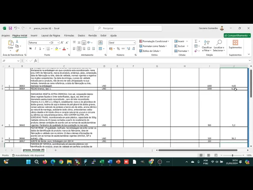Increase decimal places
The height and width of the screenshot is (190, 253).
tap(128, 49)
